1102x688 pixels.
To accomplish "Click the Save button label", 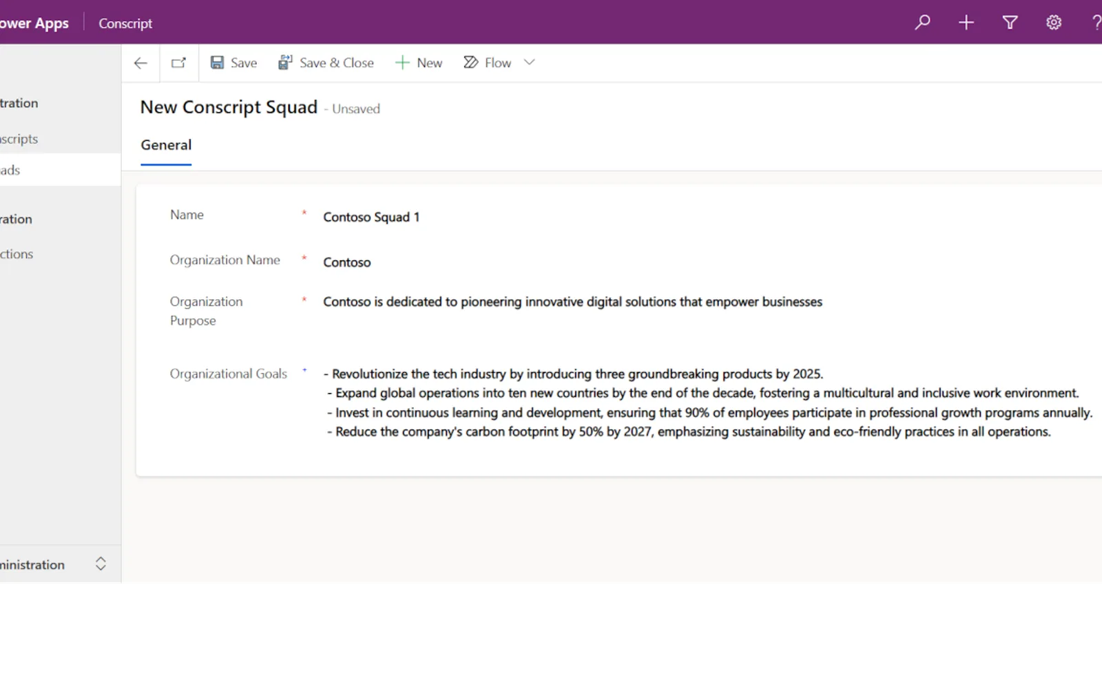I will pyautogui.click(x=244, y=63).
